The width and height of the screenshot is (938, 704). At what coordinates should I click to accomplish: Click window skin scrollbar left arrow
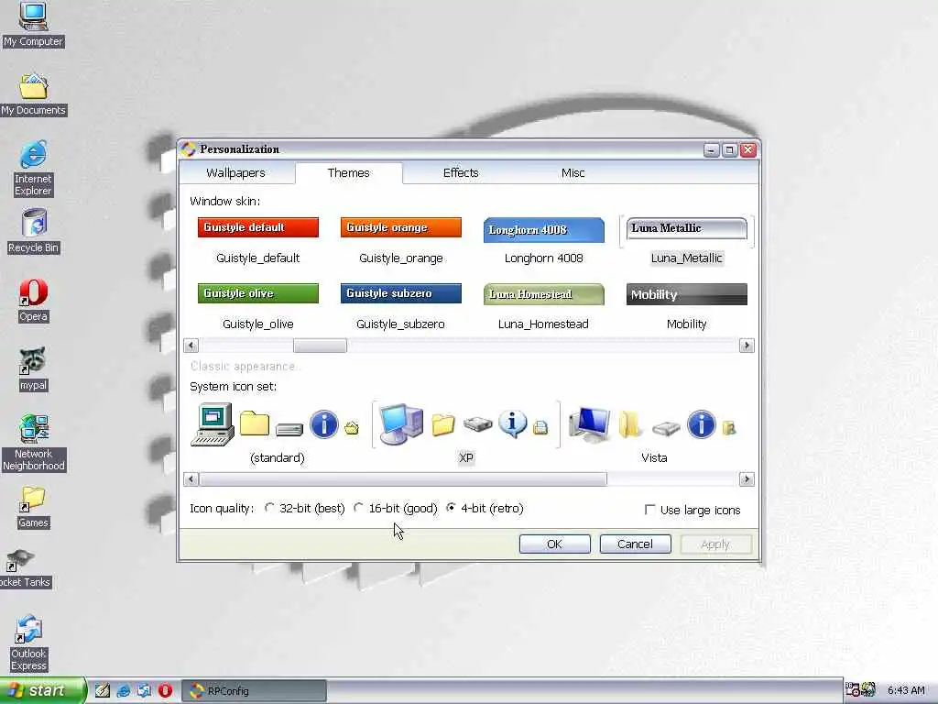click(x=191, y=346)
